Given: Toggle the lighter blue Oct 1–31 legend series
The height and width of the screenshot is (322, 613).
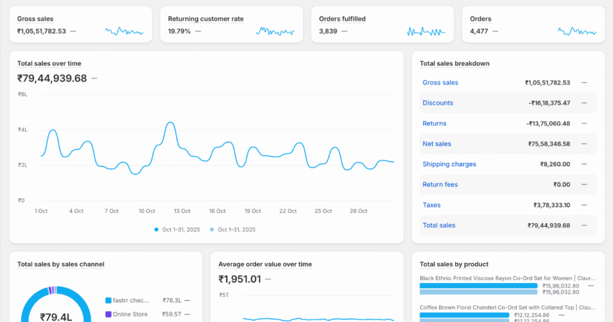Looking at the screenshot, I should click(233, 229).
